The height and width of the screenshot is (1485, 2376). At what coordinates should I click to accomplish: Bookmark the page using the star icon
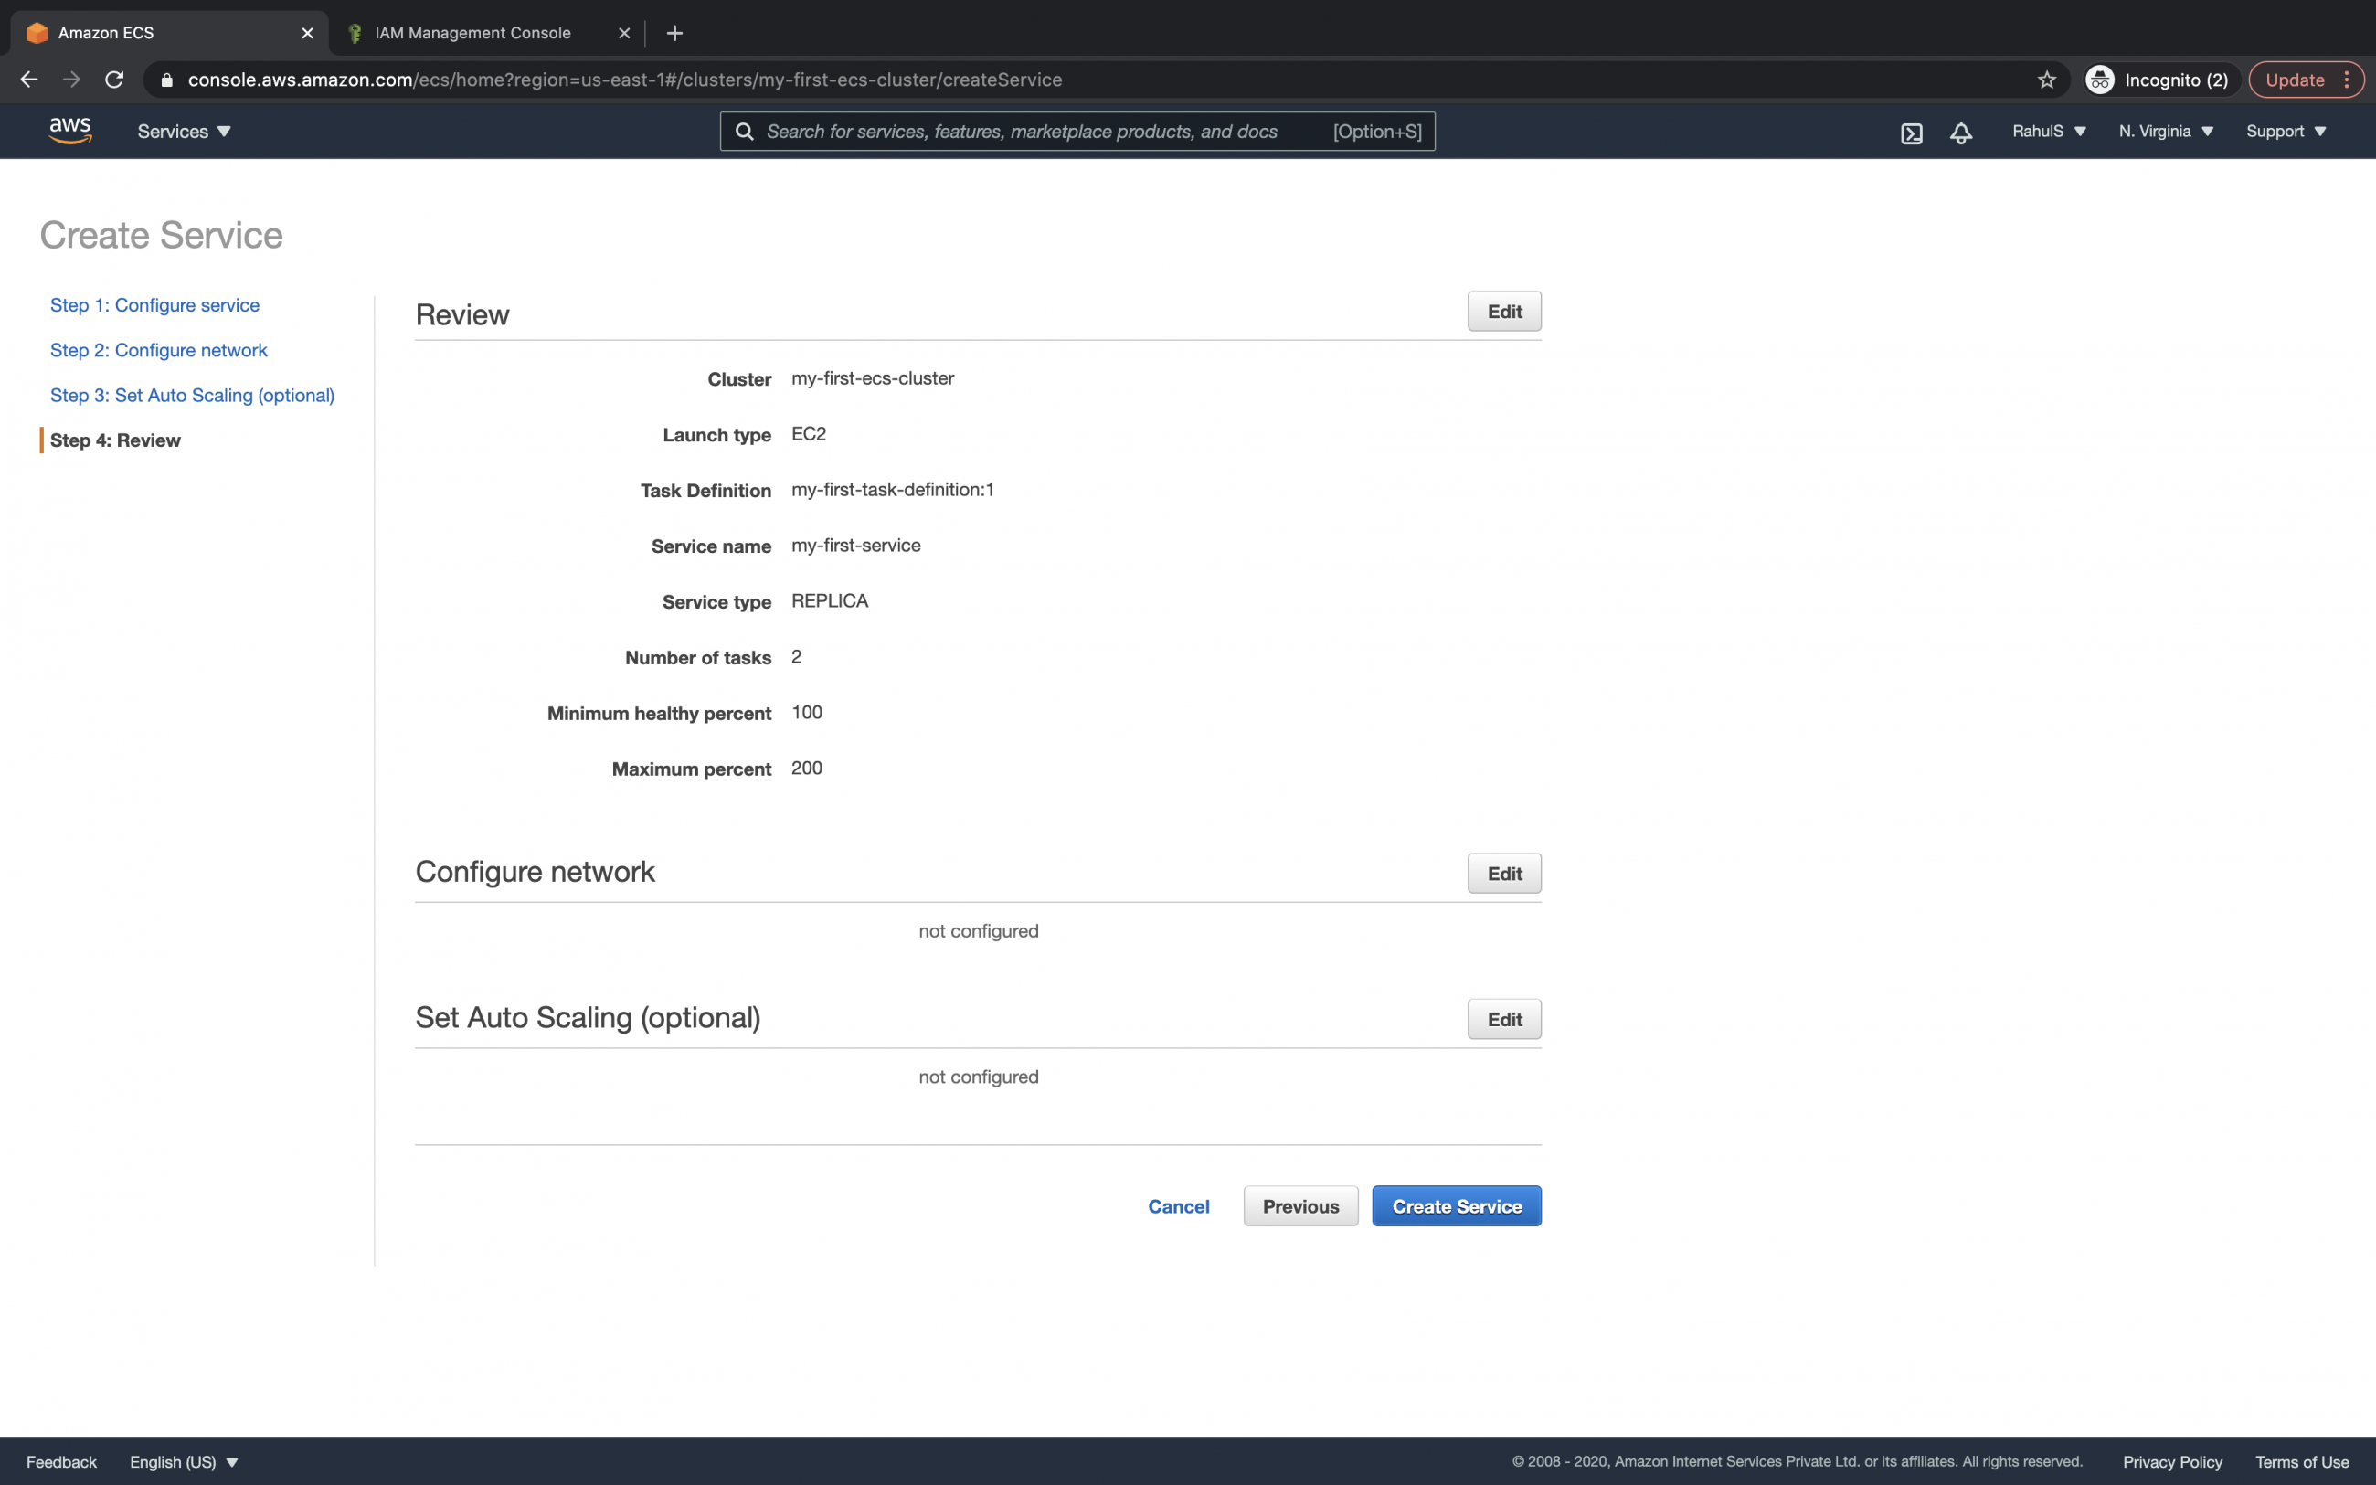[2046, 80]
